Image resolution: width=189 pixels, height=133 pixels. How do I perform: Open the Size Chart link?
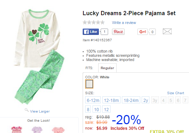pyautogui.click(x=176, y=93)
